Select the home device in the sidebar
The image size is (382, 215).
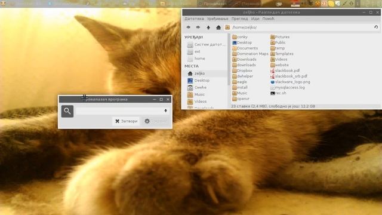(x=196, y=59)
